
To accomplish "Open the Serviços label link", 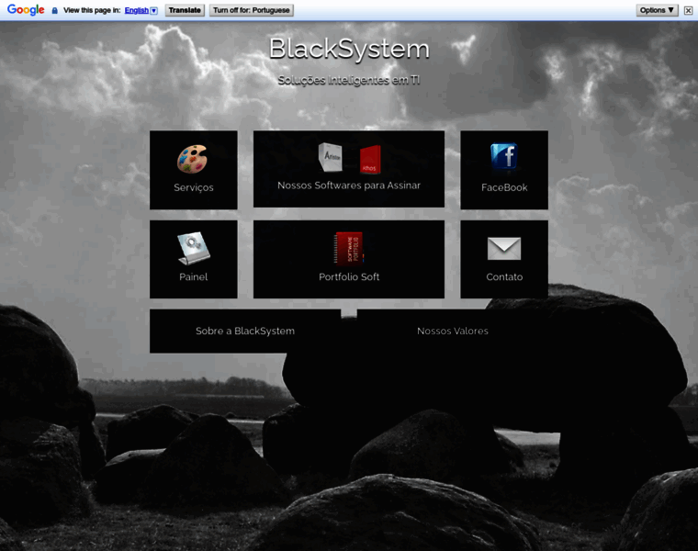I will (x=193, y=187).
